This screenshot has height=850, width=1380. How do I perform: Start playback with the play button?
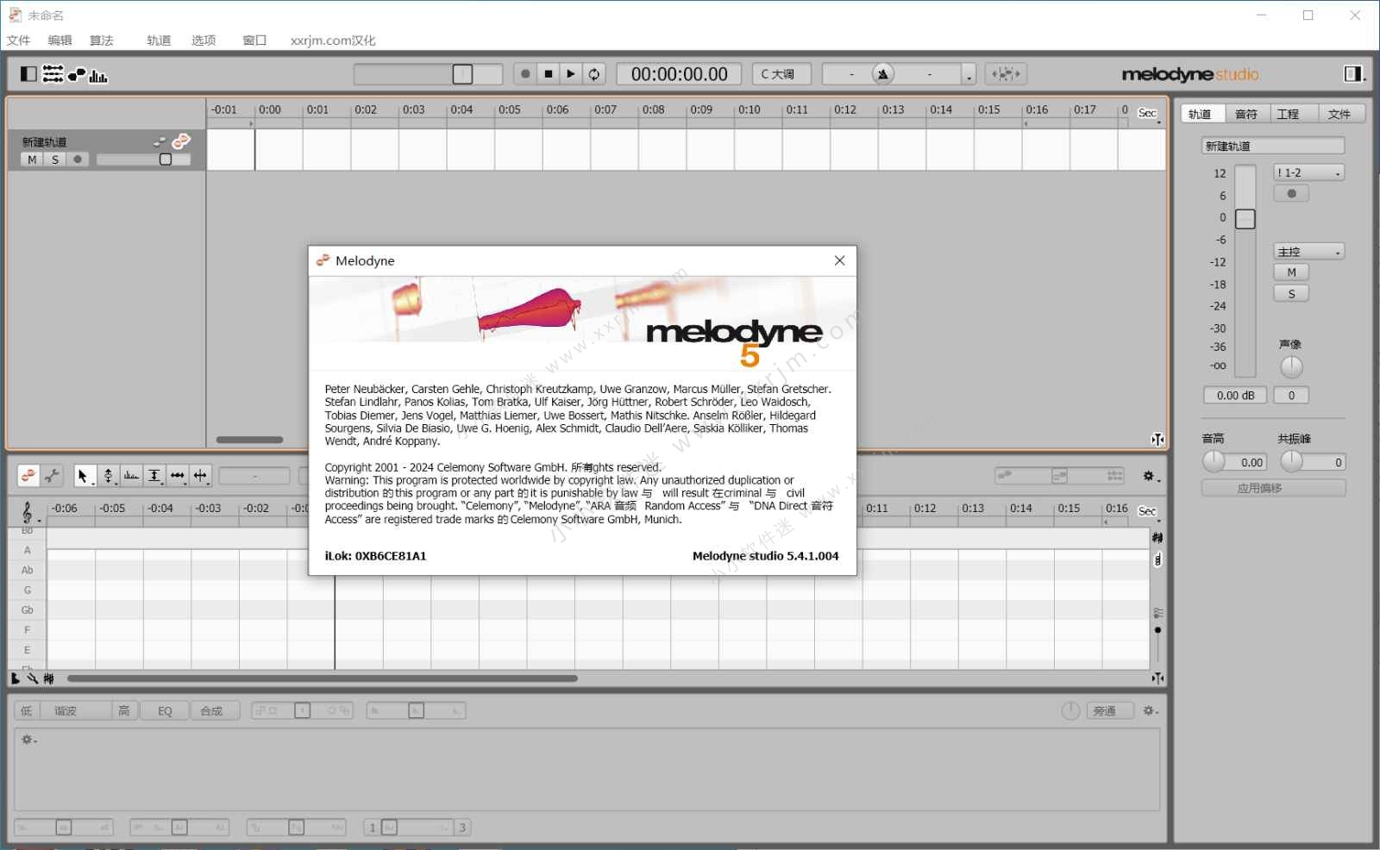click(570, 74)
